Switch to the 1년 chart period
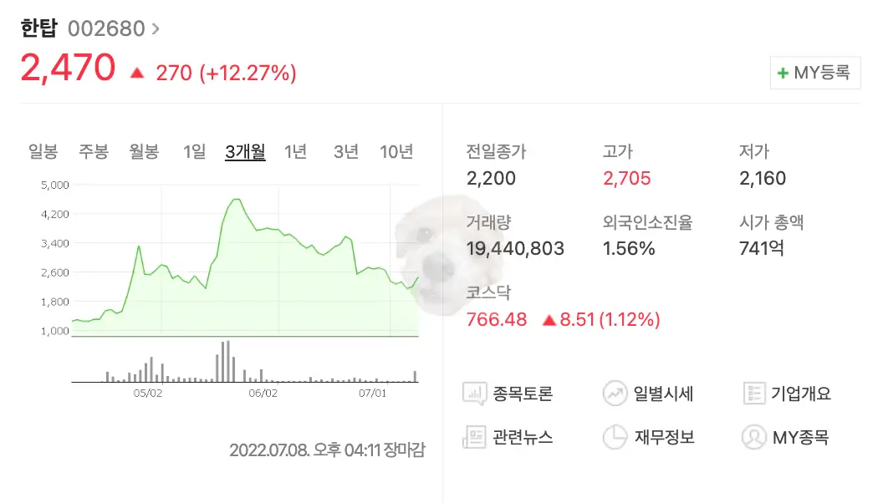The width and height of the screenshot is (883, 503). [x=294, y=151]
